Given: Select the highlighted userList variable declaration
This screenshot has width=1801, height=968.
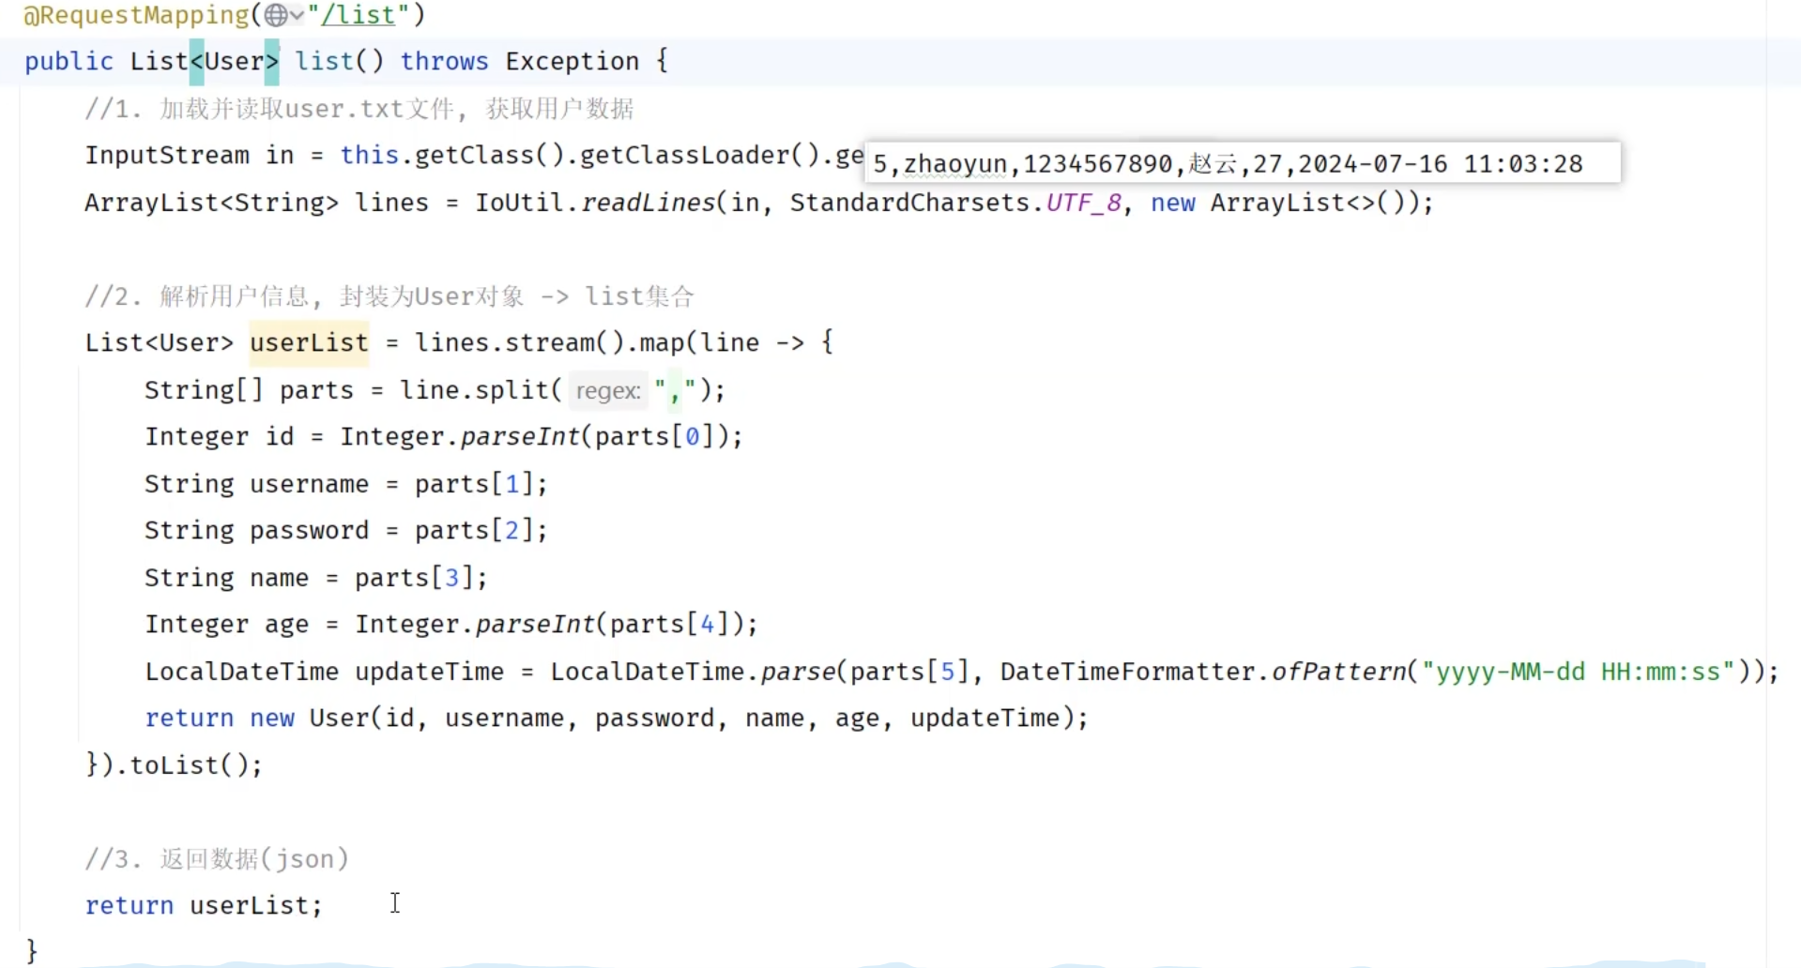Looking at the screenshot, I should pos(309,343).
